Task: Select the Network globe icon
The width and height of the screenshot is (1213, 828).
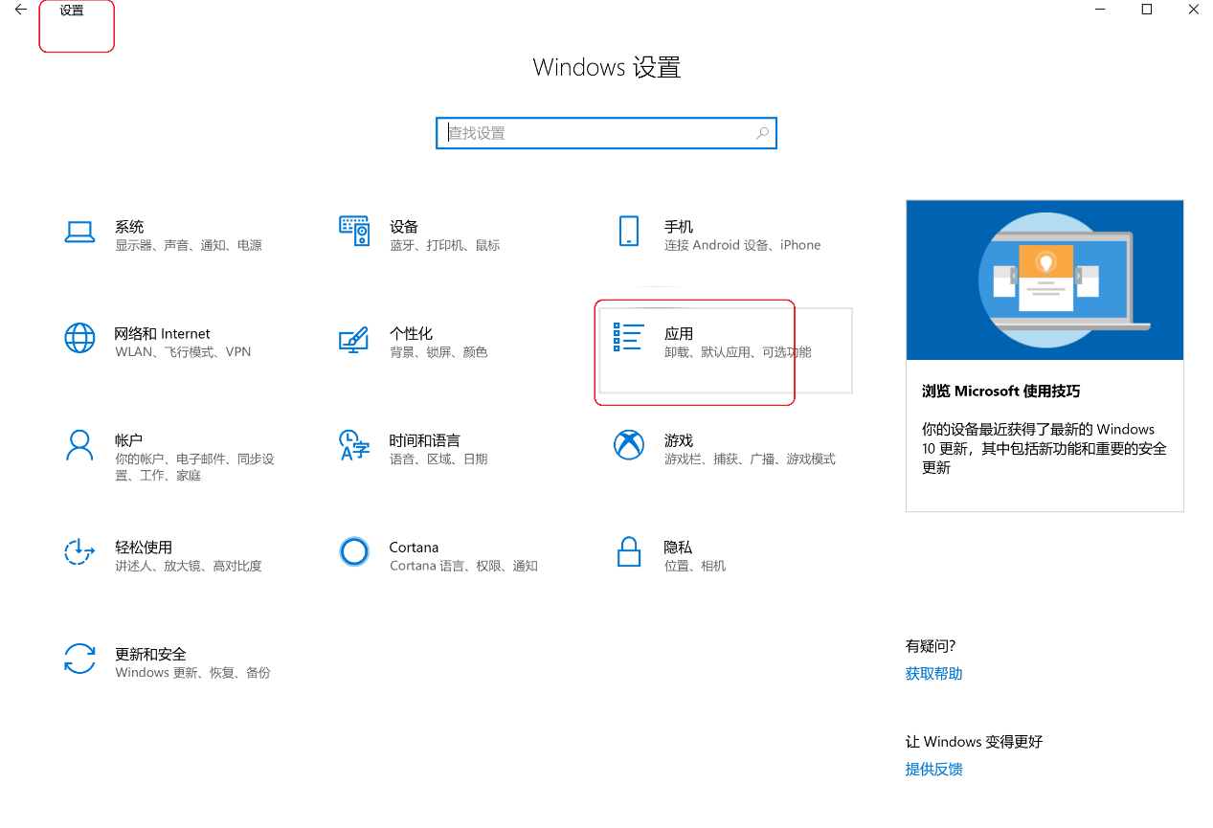Action: (79, 338)
